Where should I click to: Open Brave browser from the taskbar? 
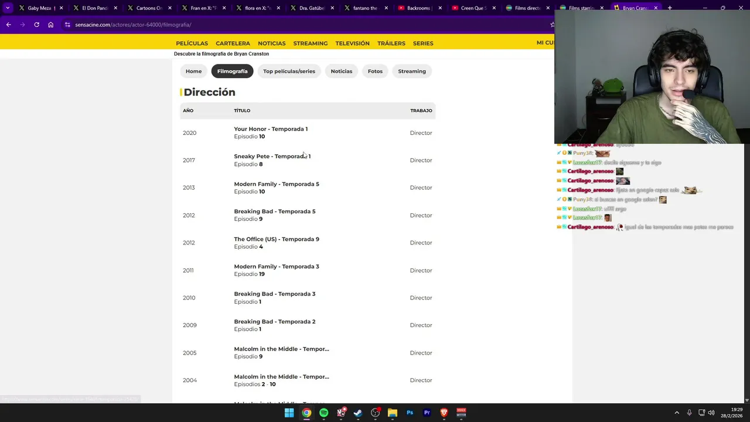click(x=444, y=413)
